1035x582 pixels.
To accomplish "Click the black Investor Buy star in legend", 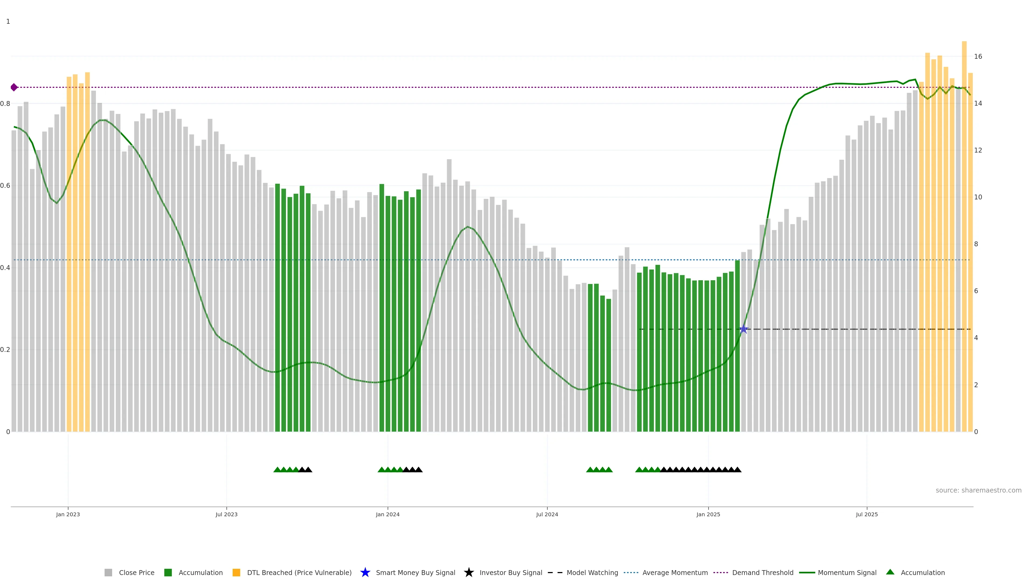I will [468, 572].
